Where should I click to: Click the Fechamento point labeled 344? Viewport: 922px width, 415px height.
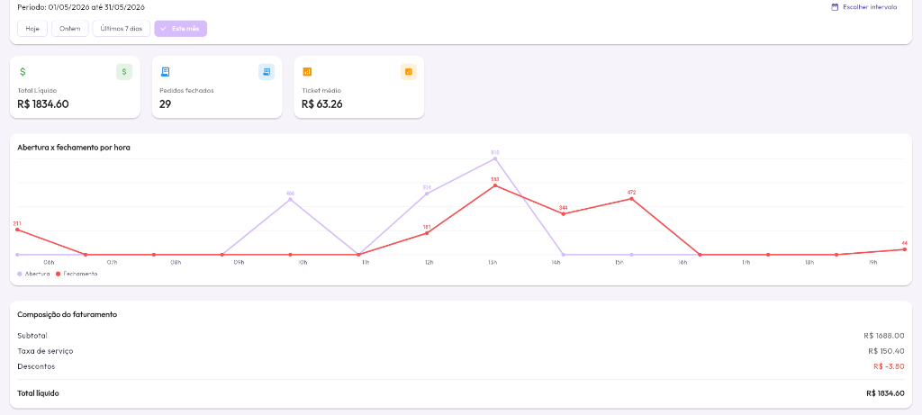(x=564, y=214)
